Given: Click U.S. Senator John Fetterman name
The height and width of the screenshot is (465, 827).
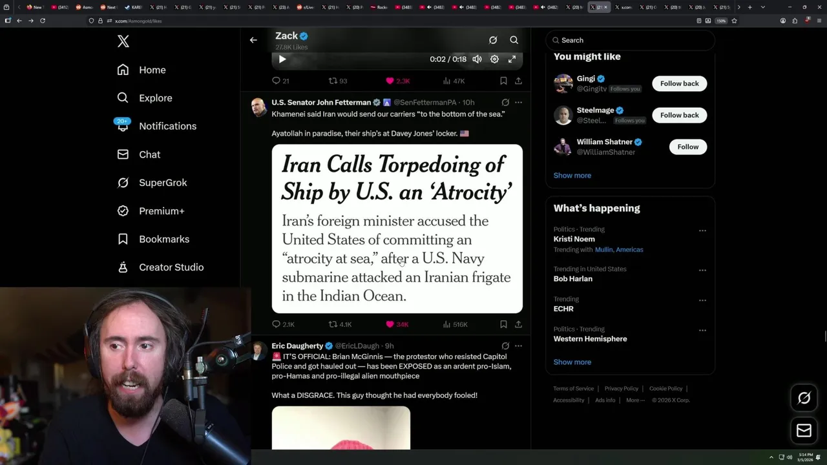Looking at the screenshot, I should coord(321,102).
